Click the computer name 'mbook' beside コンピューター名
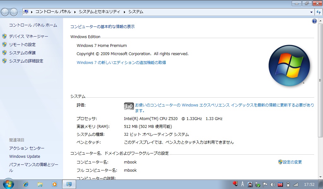Viewport: 323px width, 189px height. (x=130, y=162)
